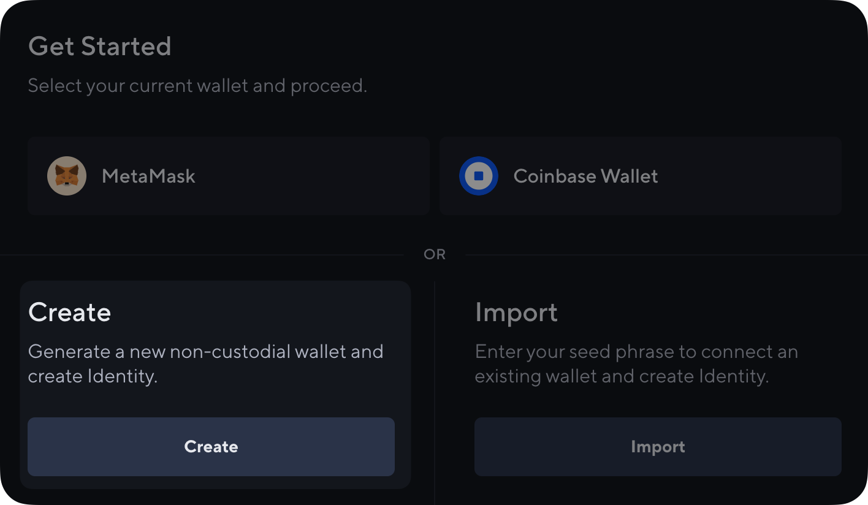
Task: Click the blue square inside the Coinbase logo
Action: coord(479,176)
